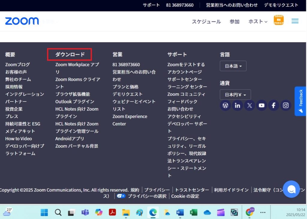Open the weather widget showing 23°
The height and width of the screenshot is (219, 307).
pyautogui.click(x=7, y=212)
